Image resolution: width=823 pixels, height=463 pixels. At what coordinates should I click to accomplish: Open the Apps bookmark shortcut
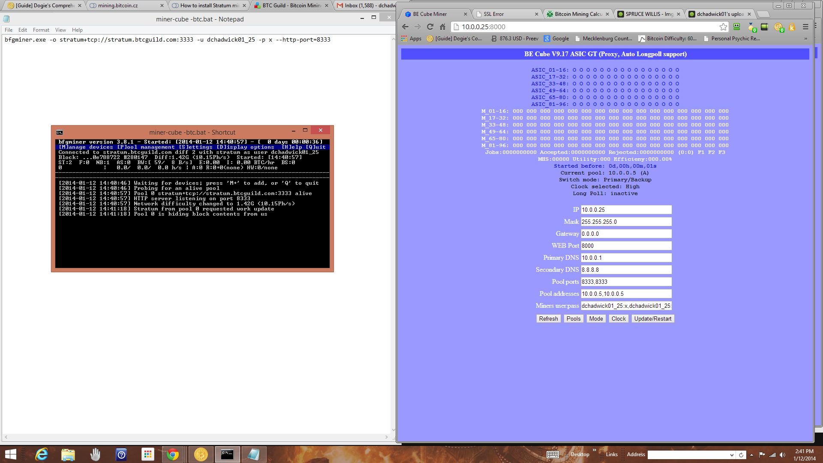pyautogui.click(x=411, y=39)
